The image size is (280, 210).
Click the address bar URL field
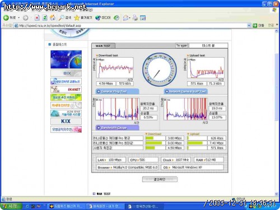133,25
